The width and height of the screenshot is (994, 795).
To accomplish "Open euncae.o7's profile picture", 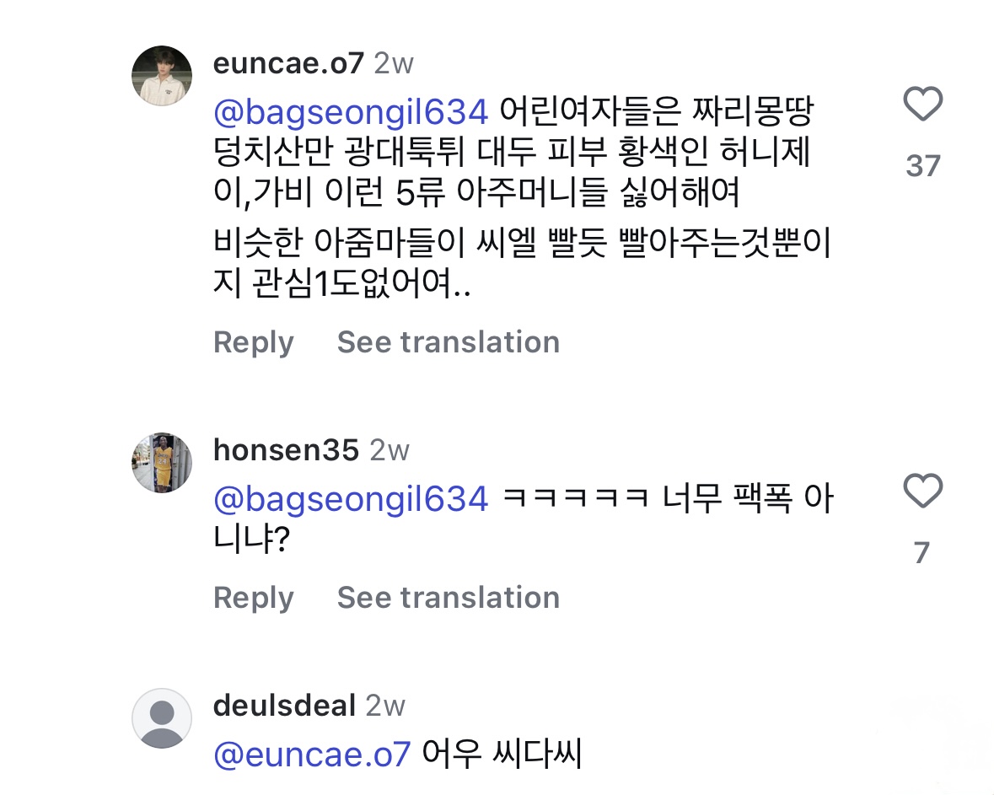I will point(163,76).
